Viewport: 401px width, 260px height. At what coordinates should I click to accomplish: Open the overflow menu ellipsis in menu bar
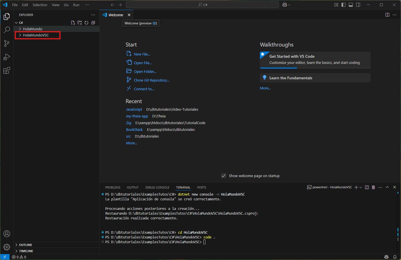tap(87, 5)
